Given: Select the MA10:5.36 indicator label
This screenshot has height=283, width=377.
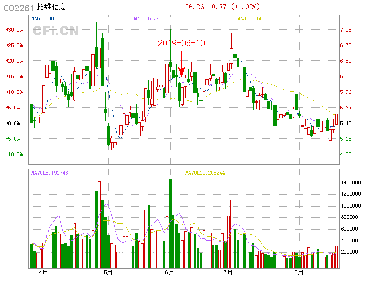Looking at the screenshot, I should click(x=147, y=18).
